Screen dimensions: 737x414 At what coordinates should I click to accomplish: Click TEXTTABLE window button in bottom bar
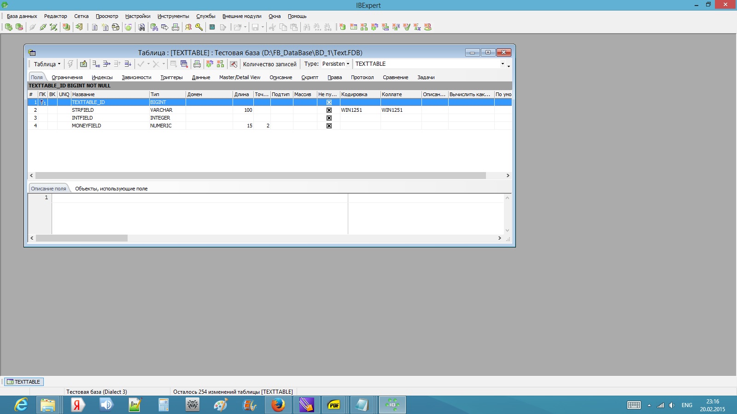(24, 382)
